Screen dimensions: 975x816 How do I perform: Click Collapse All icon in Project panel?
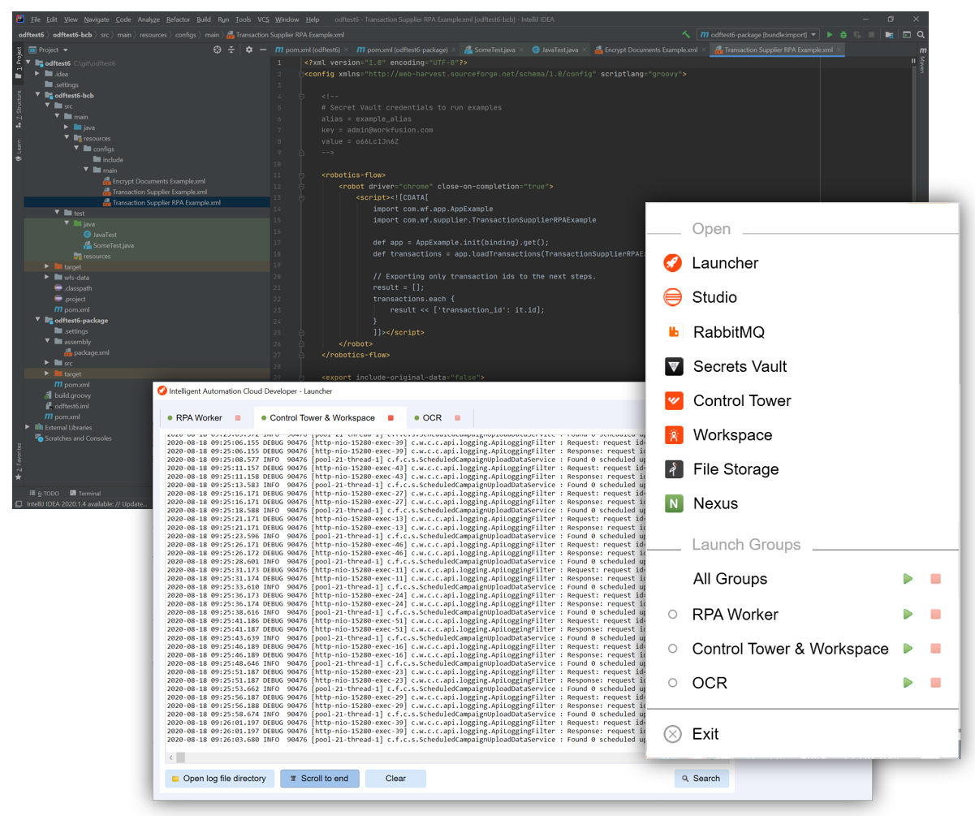tap(232, 50)
